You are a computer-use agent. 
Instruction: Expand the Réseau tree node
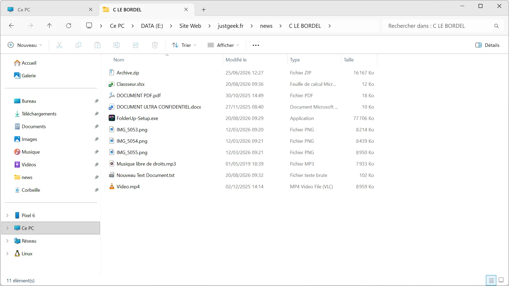click(7, 241)
